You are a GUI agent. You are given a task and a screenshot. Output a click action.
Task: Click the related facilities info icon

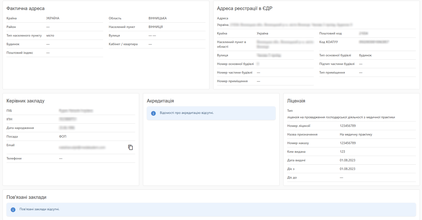point(13,210)
